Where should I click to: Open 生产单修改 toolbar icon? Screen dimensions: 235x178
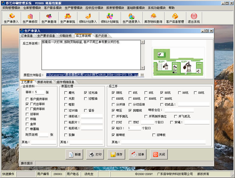[x=30, y=18]
